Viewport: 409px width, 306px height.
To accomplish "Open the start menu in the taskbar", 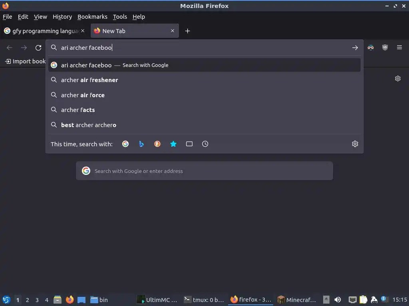I will click(x=6, y=300).
